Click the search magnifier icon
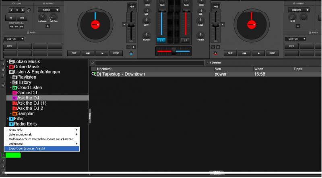Screen dimensions: 322x178 click(92, 63)
